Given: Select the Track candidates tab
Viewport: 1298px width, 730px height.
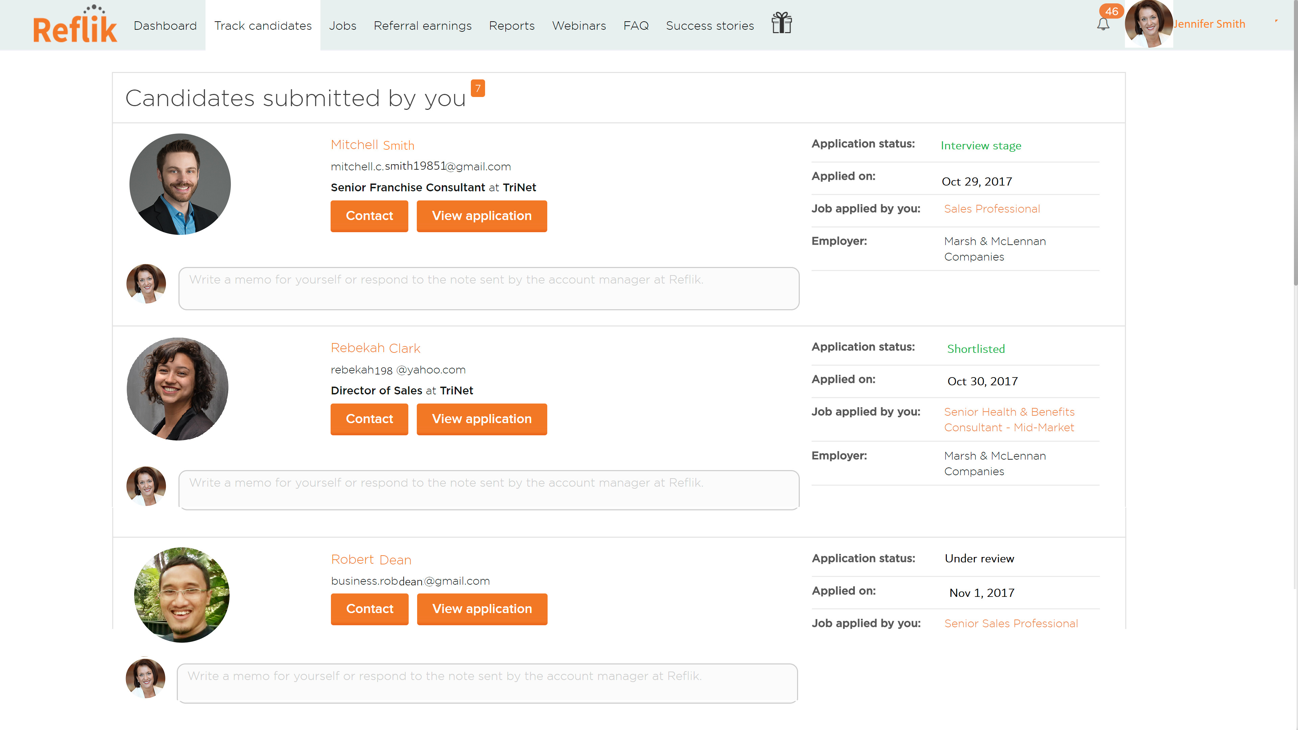Looking at the screenshot, I should [x=263, y=26].
